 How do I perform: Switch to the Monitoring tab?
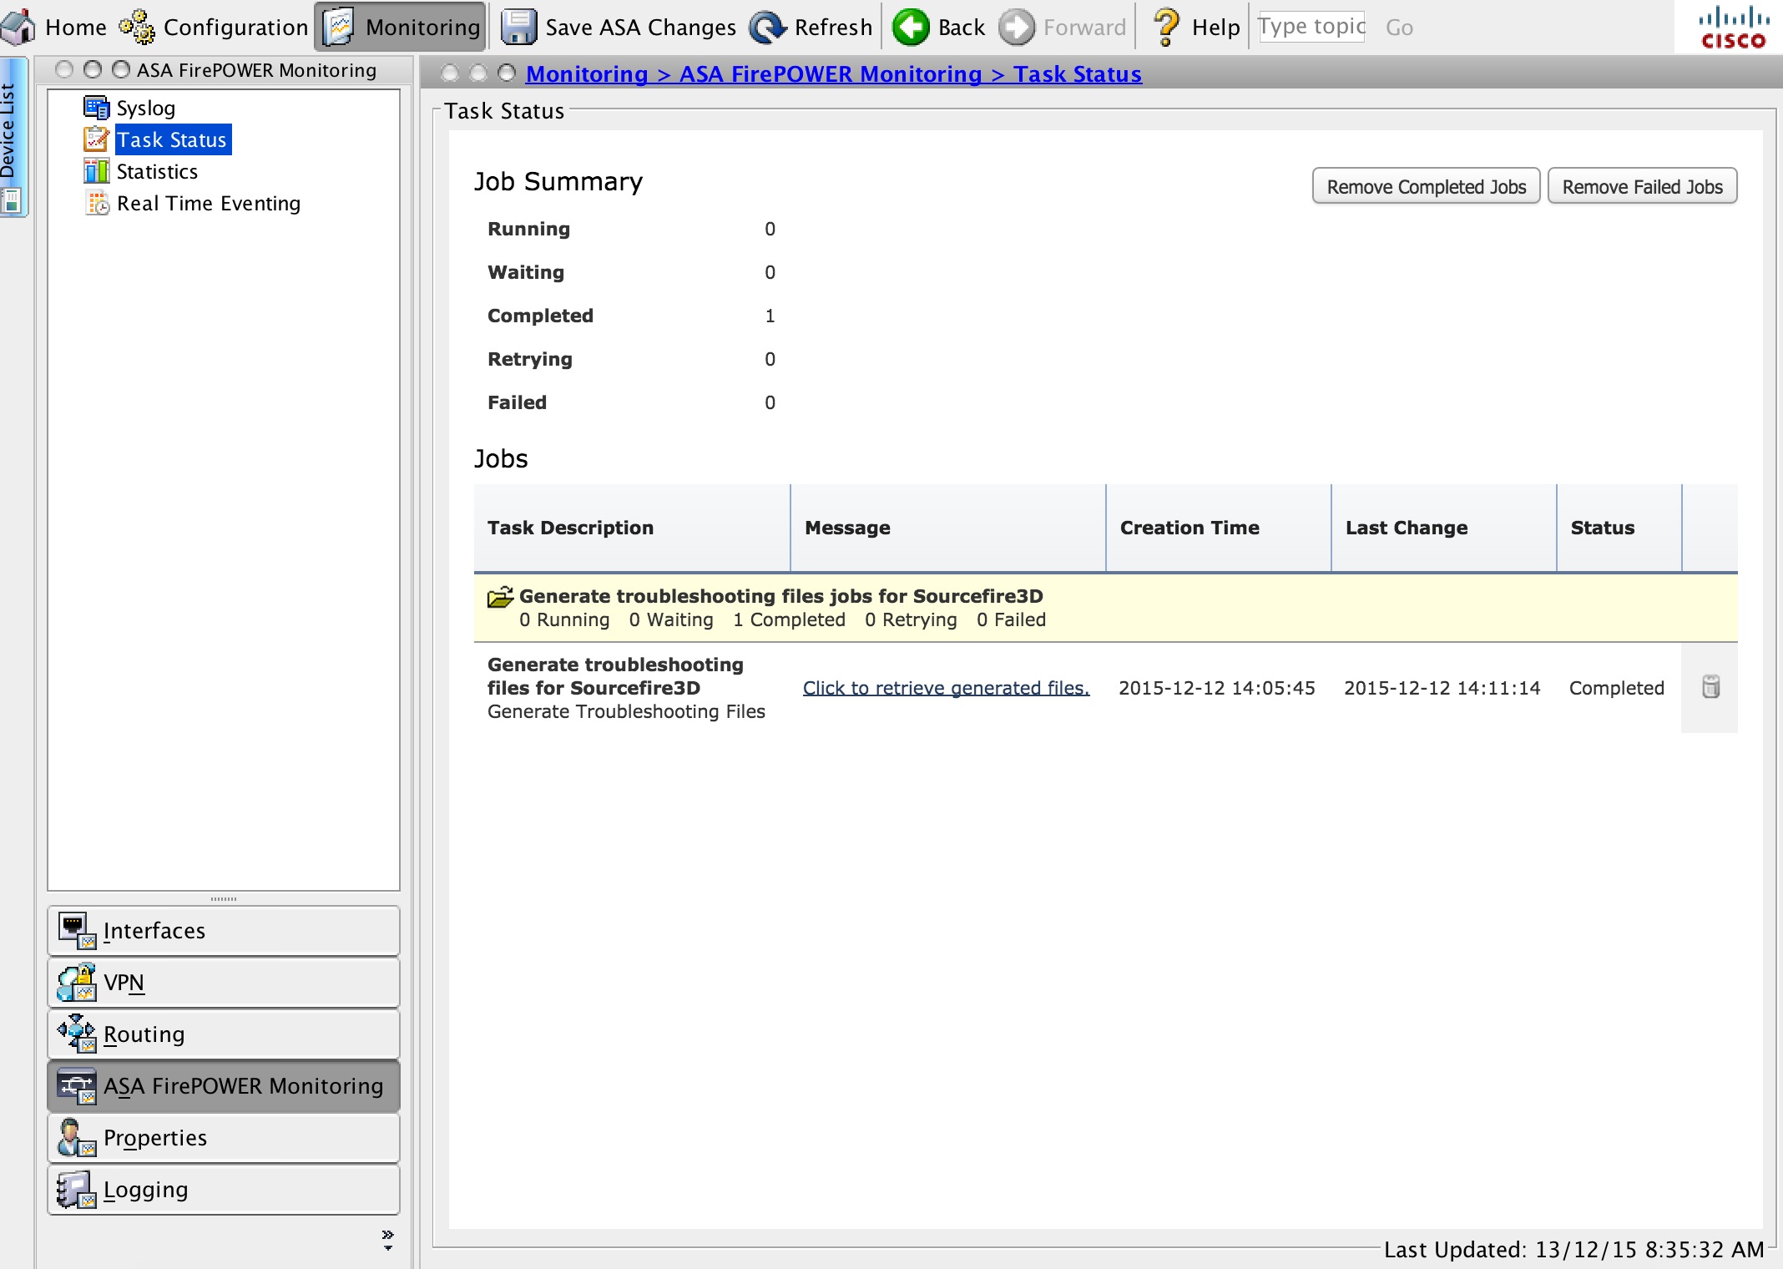[402, 28]
